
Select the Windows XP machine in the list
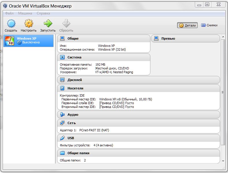tap(29, 41)
